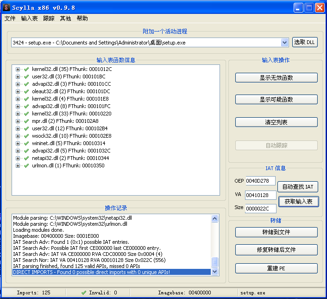
Task: Click 自动查找 IAT button
Action: coord(298,187)
